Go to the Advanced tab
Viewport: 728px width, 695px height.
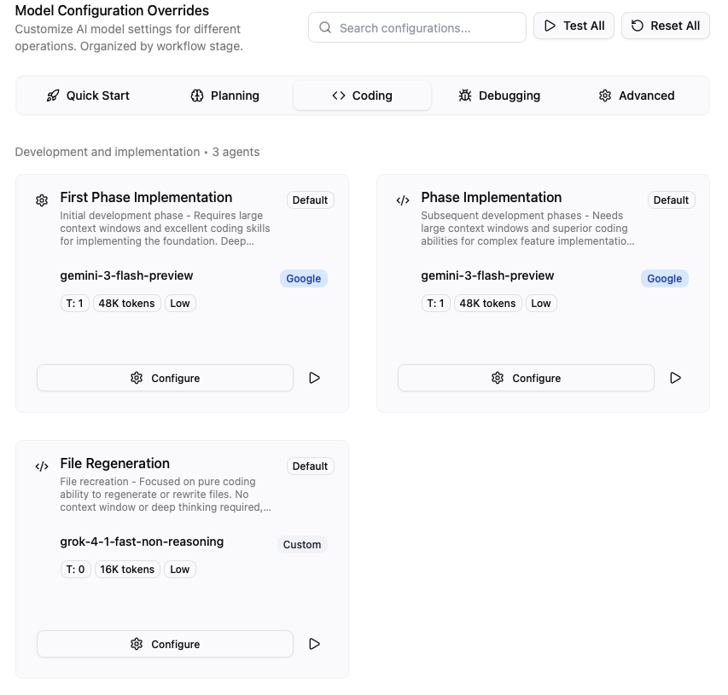[x=637, y=96]
